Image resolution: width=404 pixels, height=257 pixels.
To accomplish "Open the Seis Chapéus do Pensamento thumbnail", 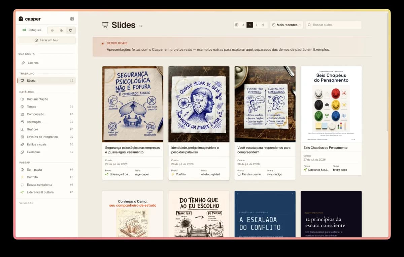I will click(x=331, y=104).
